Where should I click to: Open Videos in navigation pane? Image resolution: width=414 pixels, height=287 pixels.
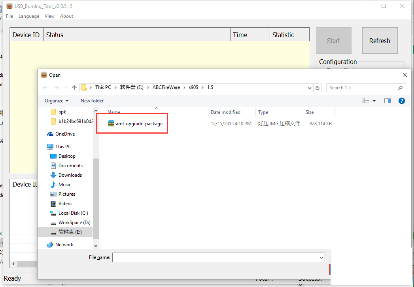[x=66, y=204]
